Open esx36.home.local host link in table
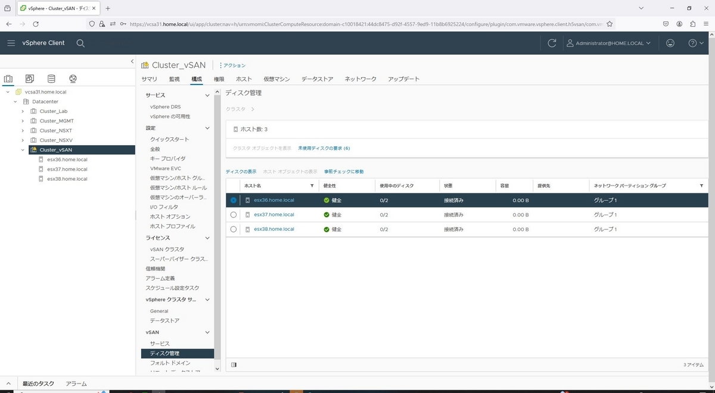The height and width of the screenshot is (393, 715). (273, 200)
